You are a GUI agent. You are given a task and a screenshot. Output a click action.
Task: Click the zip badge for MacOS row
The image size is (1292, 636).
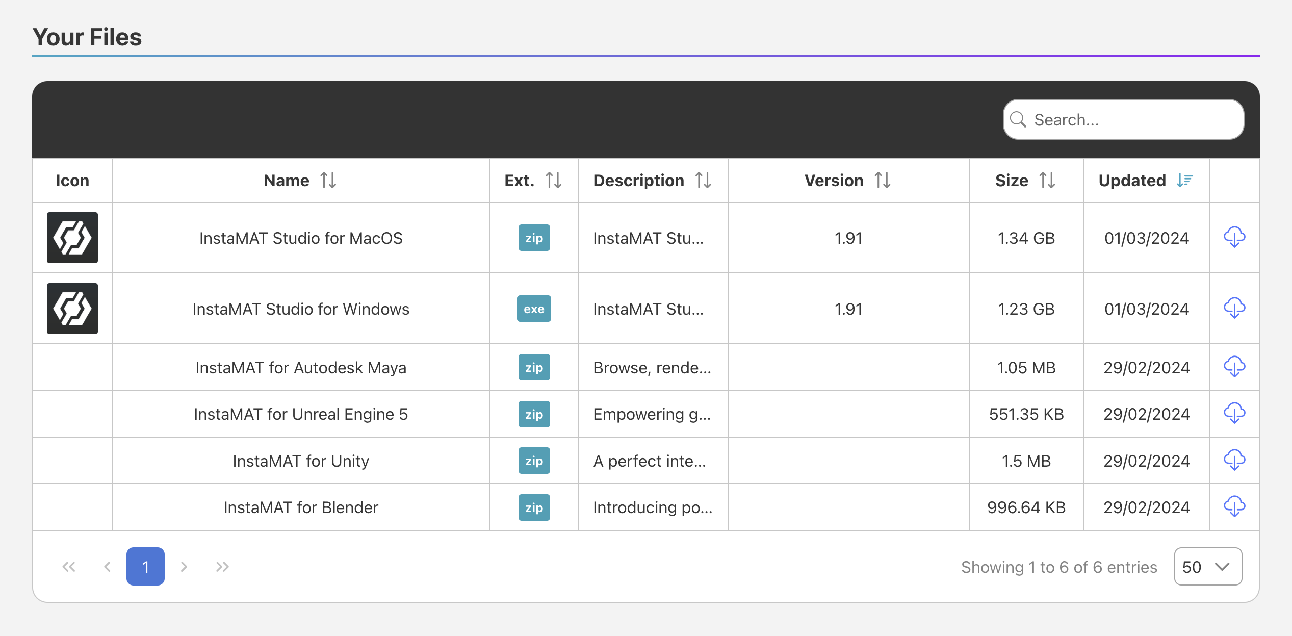click(x=534, y=238)
